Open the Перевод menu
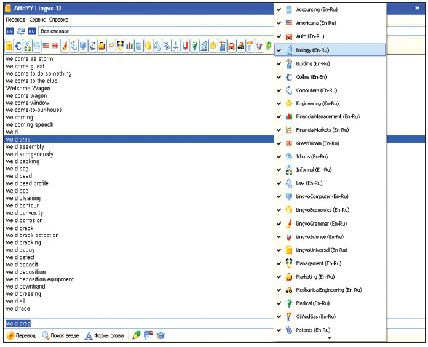The width and height of the screenshot is (428, 347). (15, 20)
